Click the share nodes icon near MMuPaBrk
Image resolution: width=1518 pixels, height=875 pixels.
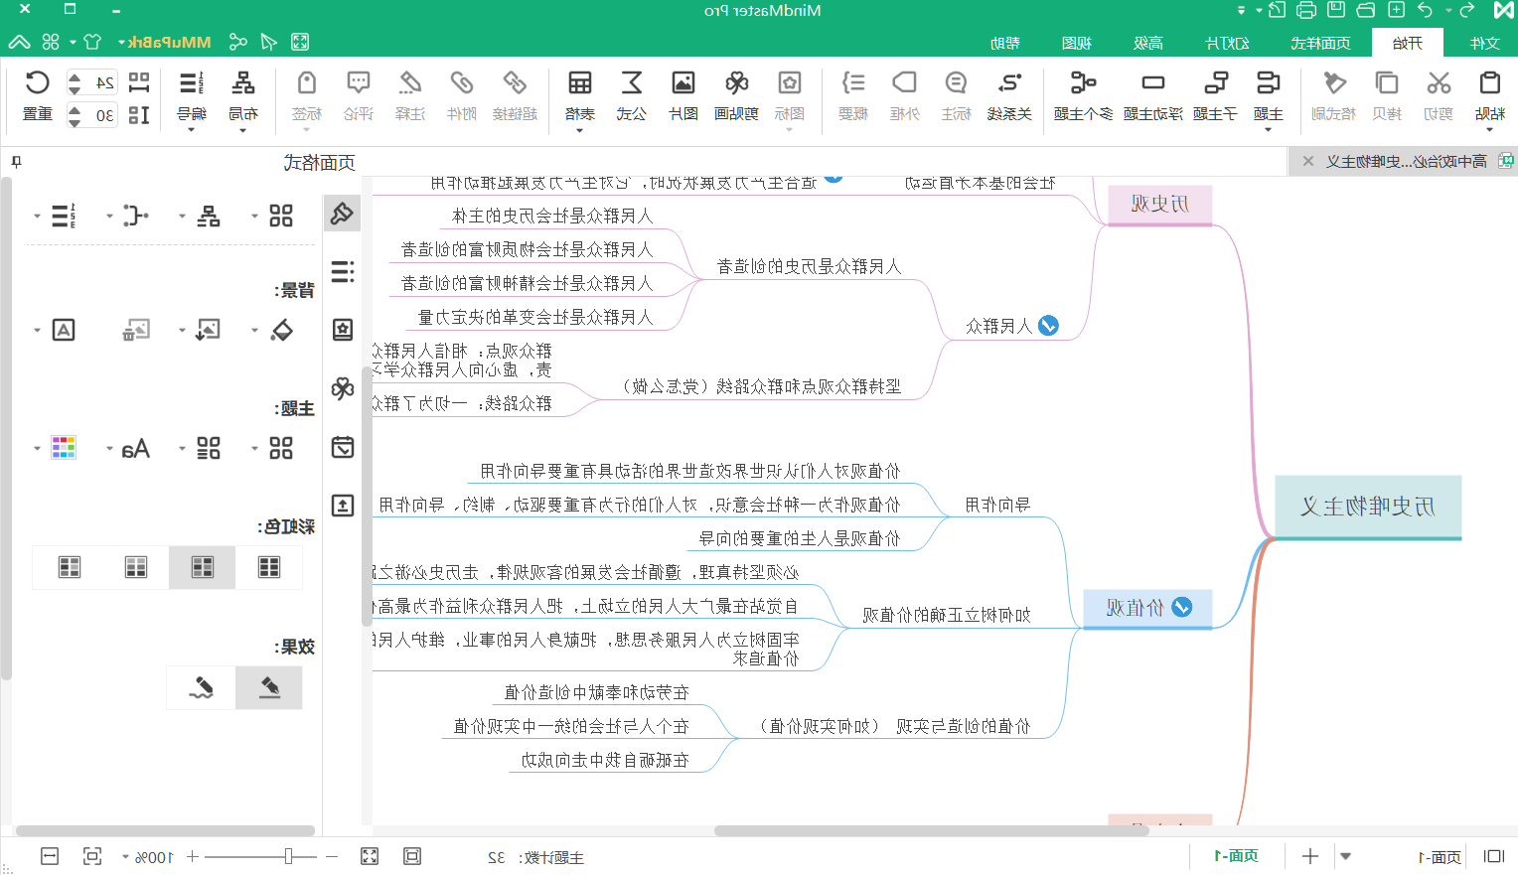[237, 42]
